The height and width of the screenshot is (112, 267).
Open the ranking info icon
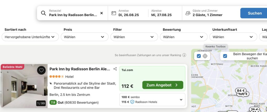184,55
